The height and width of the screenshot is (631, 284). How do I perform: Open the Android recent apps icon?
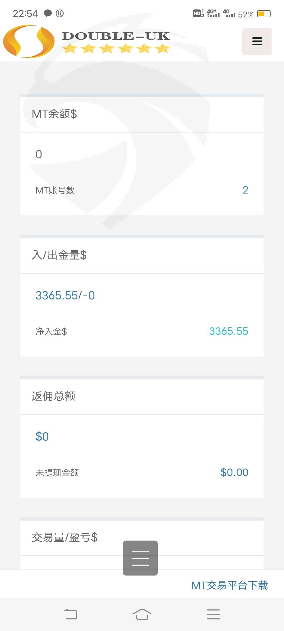213,614
